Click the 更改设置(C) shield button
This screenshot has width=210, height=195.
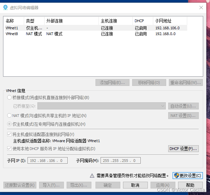(188, 176)
